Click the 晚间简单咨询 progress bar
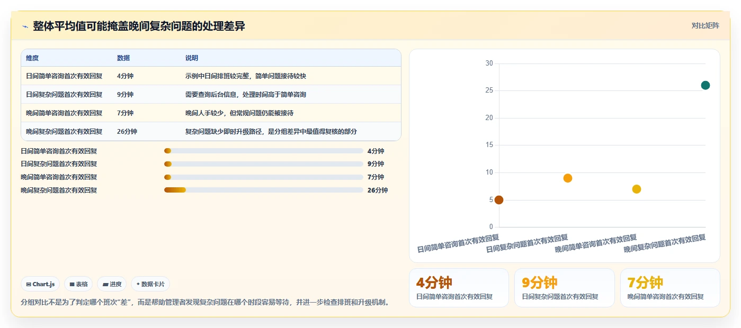This screenshot has height=328, width=741. (x=264, y=177)
